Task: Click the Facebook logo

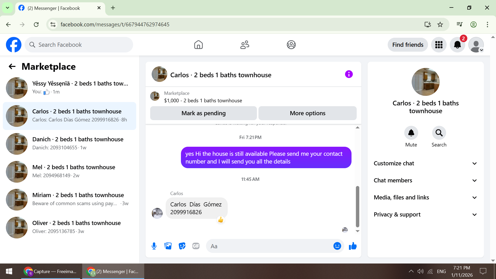Action: point(14,45)
